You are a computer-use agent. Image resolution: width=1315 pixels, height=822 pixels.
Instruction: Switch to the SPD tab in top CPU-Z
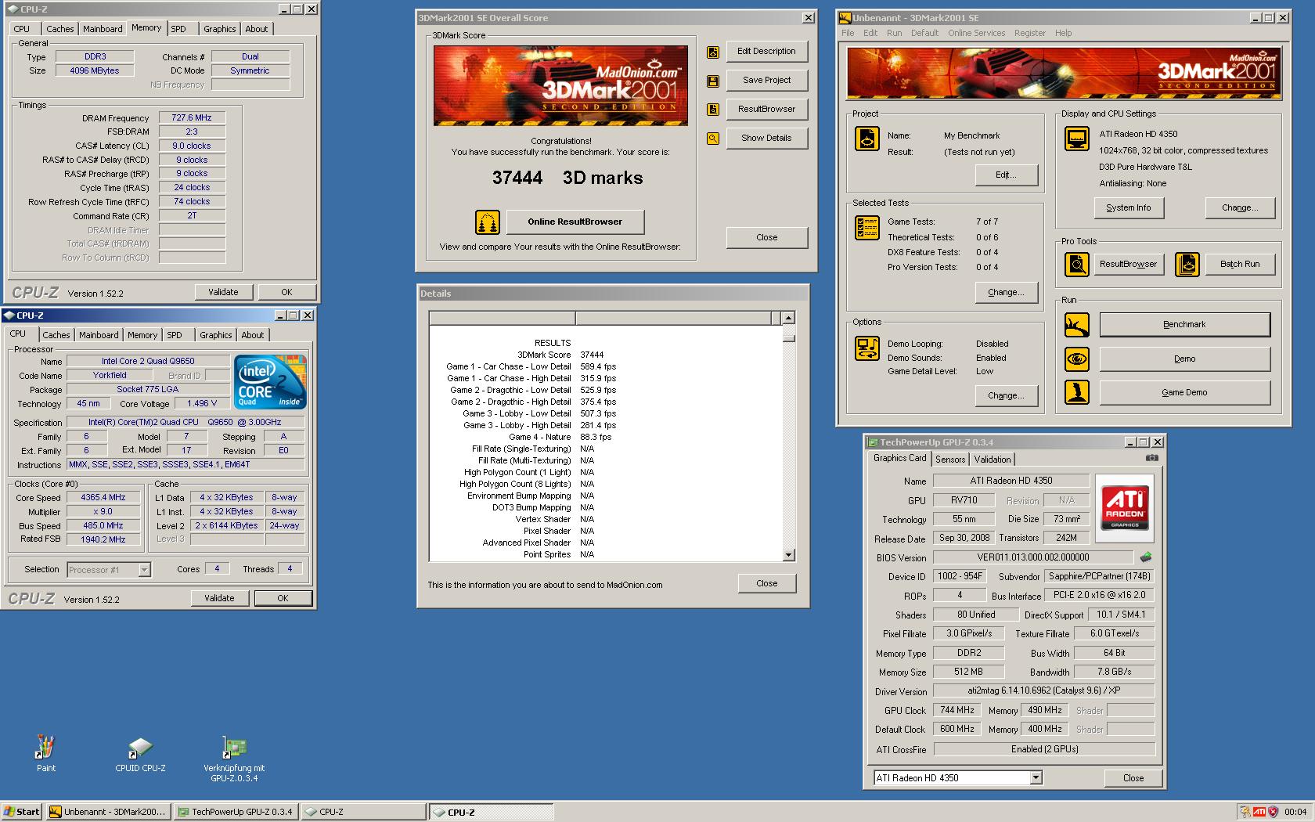(178, 29)
